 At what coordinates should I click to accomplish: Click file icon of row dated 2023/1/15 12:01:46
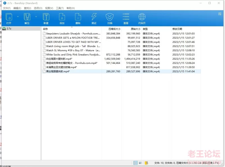(x=44, y=42)
